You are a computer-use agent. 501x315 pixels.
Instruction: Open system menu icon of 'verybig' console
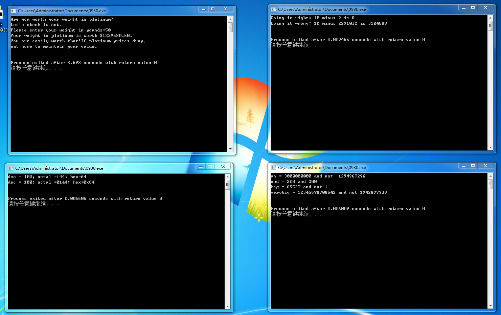[274, 168]
